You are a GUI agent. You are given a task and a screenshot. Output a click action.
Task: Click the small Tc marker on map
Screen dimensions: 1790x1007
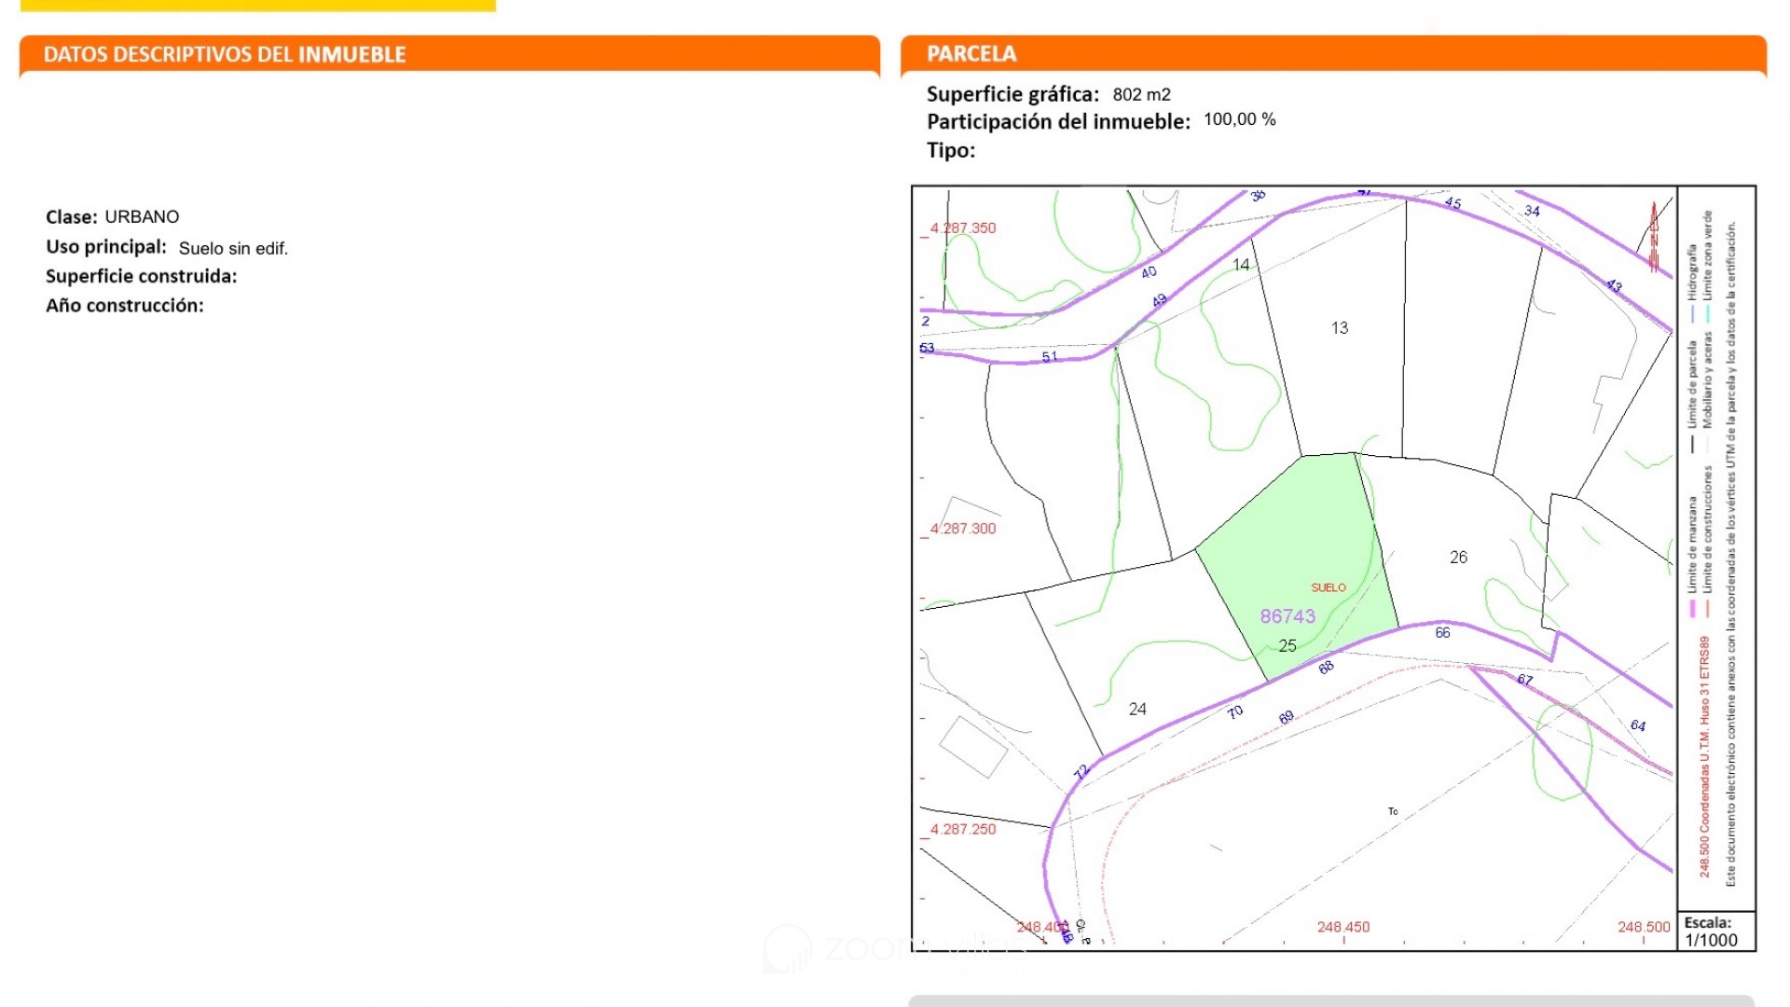(x=1393, y=811)
